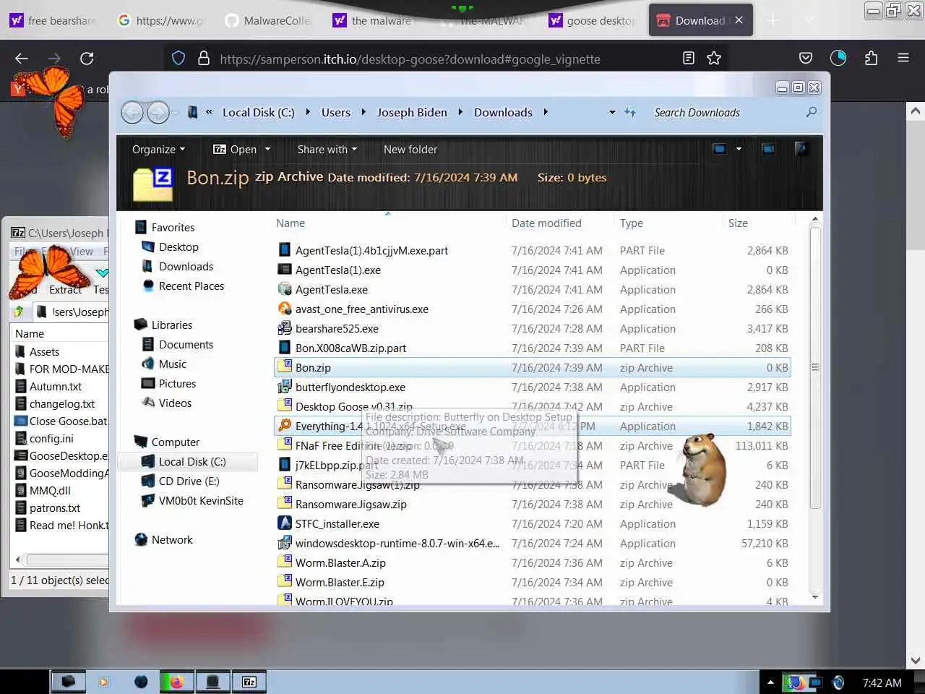Select config.ini in 7-Zip window
The image size is (925, 694).
51,439
